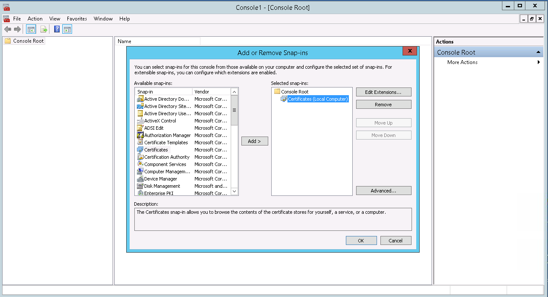
Task: Click the More Actions label in Actions pane
Action: click(x=462, y=62)
